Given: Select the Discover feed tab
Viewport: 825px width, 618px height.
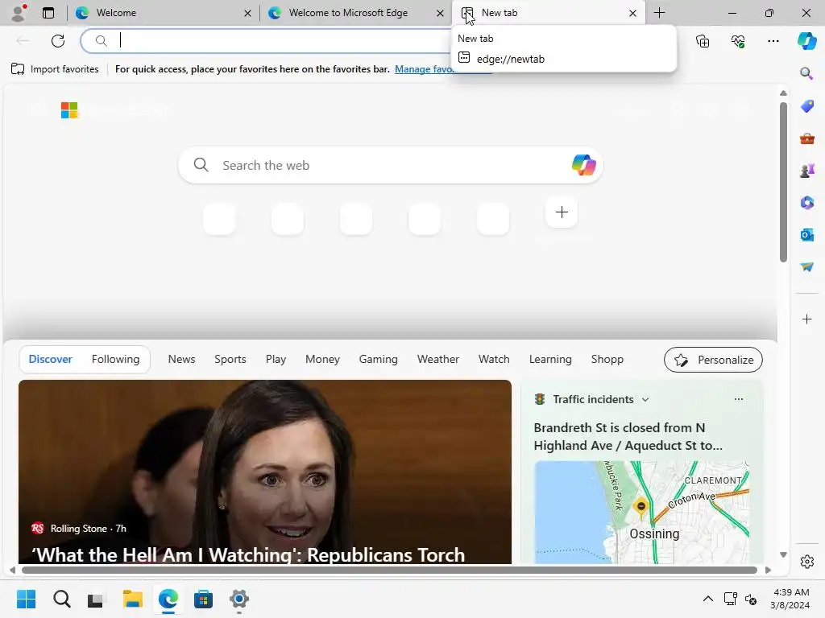Looking at the screenshot, I should click(x=51, y=359).
